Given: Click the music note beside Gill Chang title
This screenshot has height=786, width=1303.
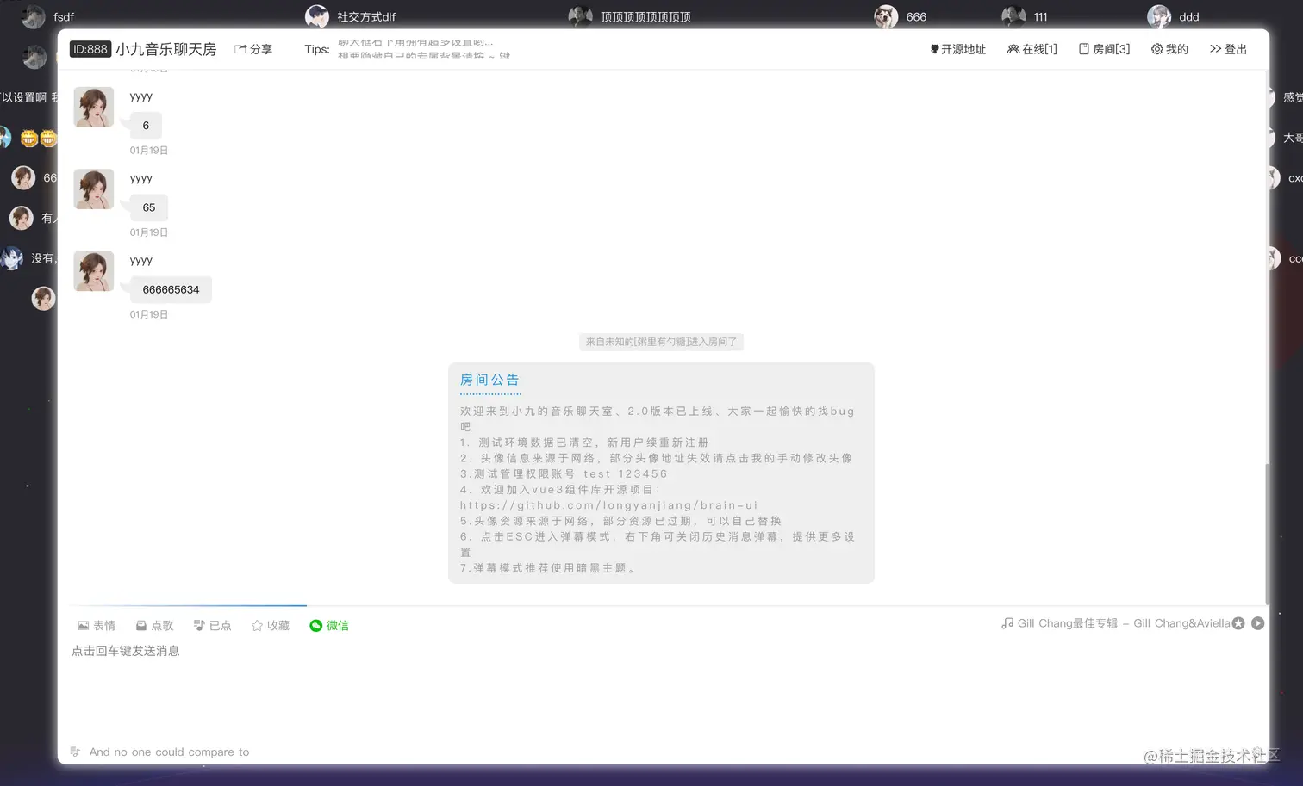Looking at the screenshot, I should [x=1007, y=622].
